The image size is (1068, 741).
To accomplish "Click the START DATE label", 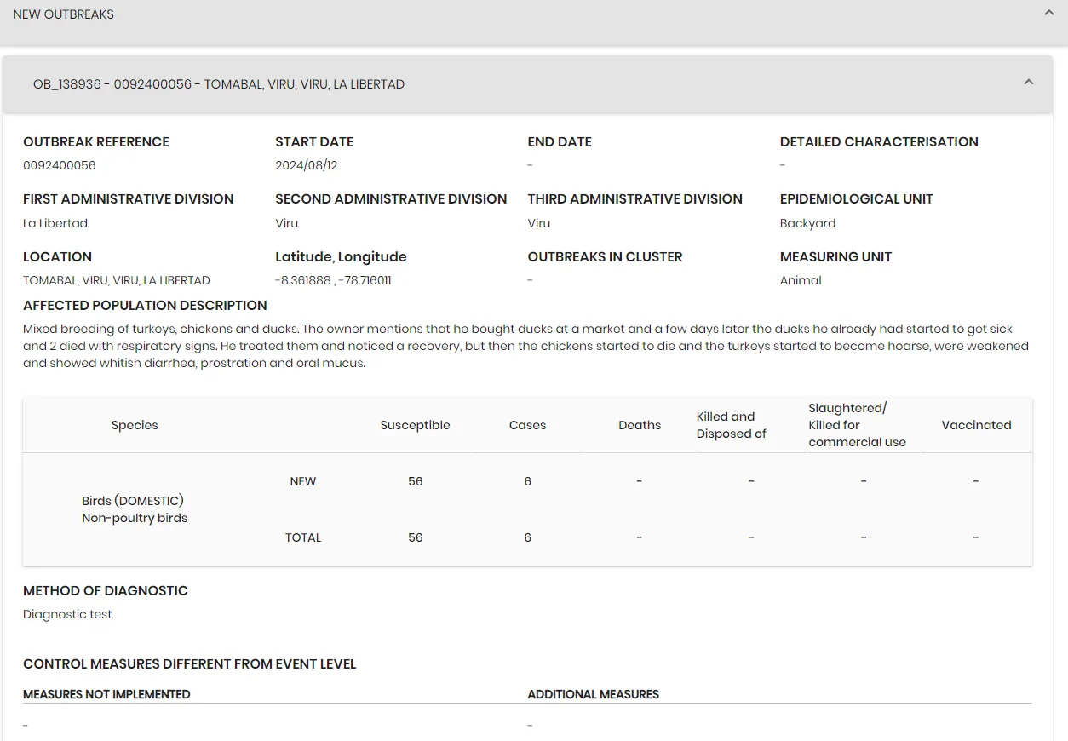I will [314, 142].
